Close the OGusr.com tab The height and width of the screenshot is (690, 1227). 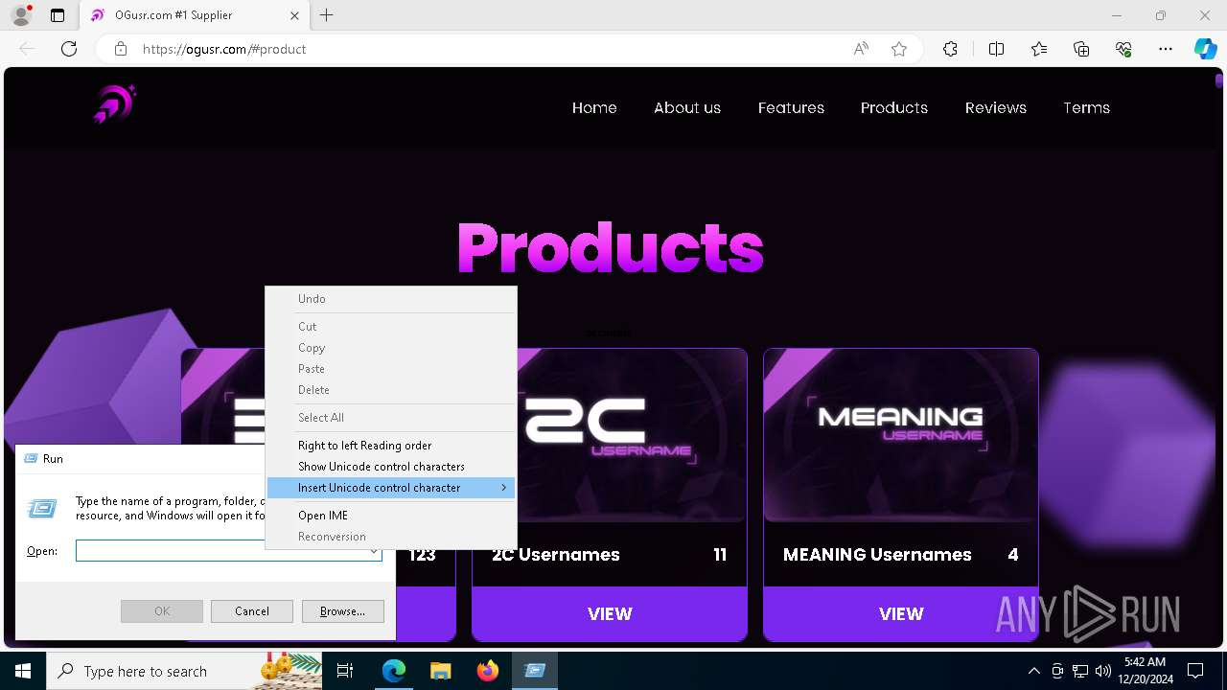coord(295,15)
